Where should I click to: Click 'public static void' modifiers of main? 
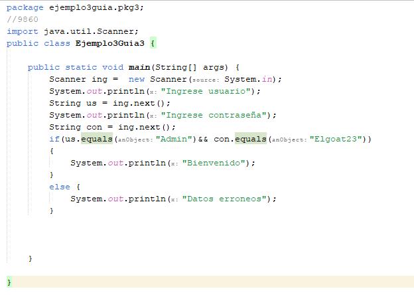tap(76, 67)
